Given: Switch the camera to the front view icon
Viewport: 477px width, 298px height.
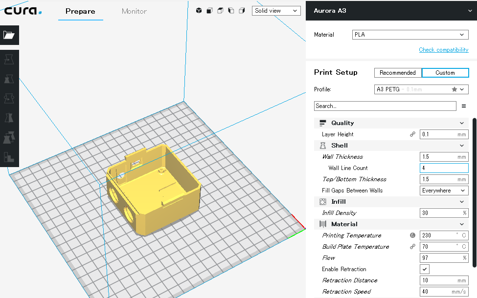Looking at the screenshot, I should 209,11.
